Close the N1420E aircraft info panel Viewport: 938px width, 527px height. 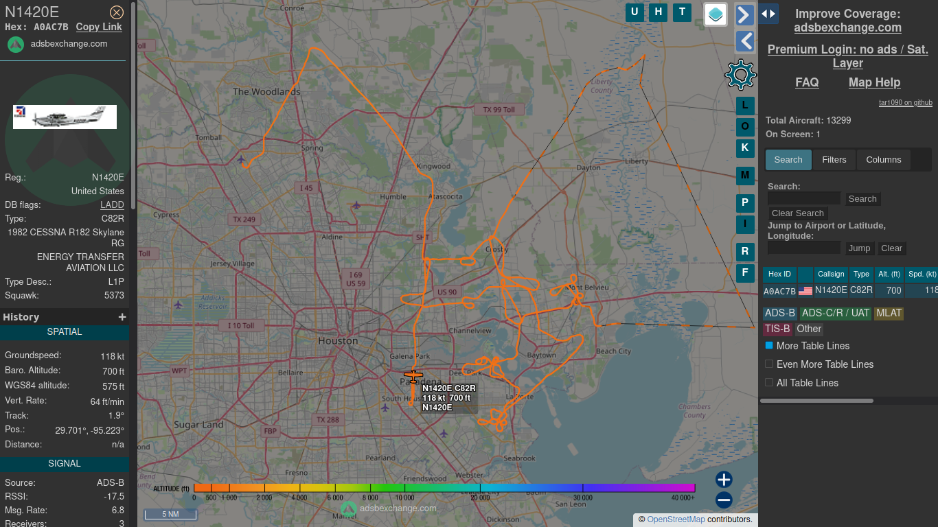[x=117, y=12]
